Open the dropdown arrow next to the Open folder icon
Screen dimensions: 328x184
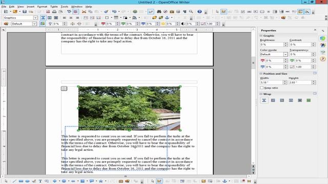point(19,12)
